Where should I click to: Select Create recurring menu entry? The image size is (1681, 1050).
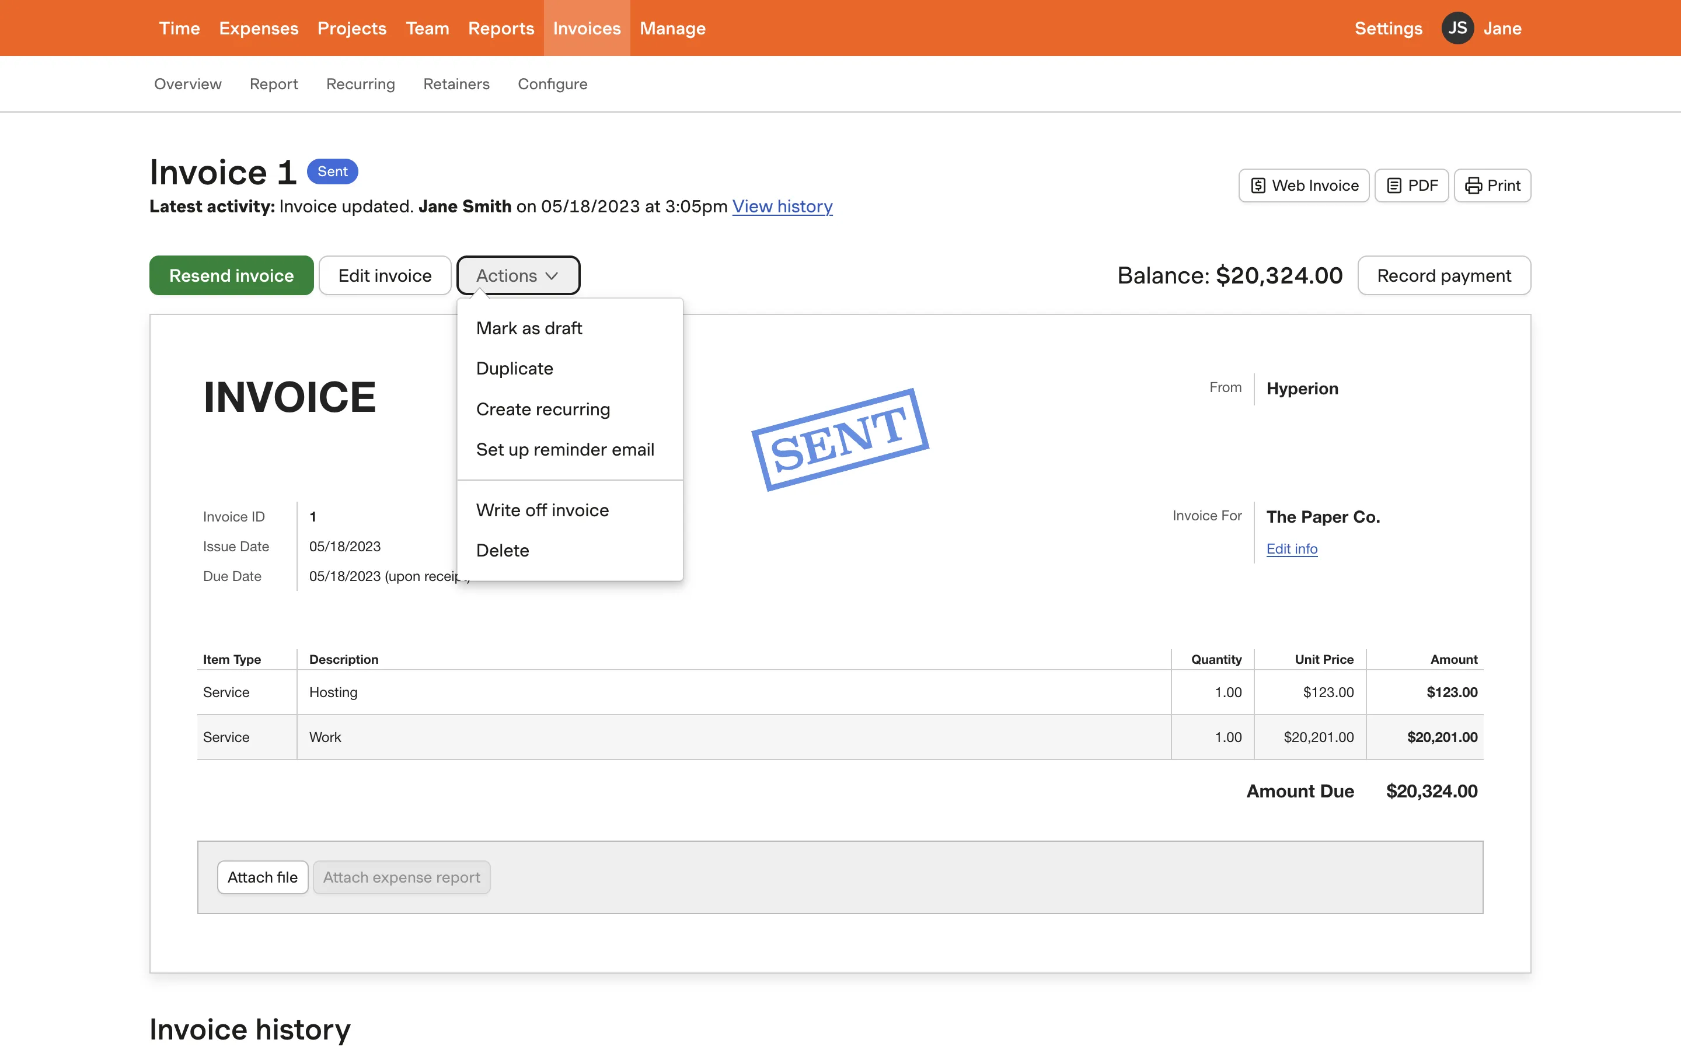coord(542,409)
